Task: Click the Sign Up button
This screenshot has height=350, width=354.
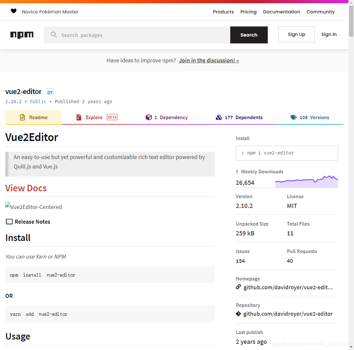Action: [x=297, y=34]
